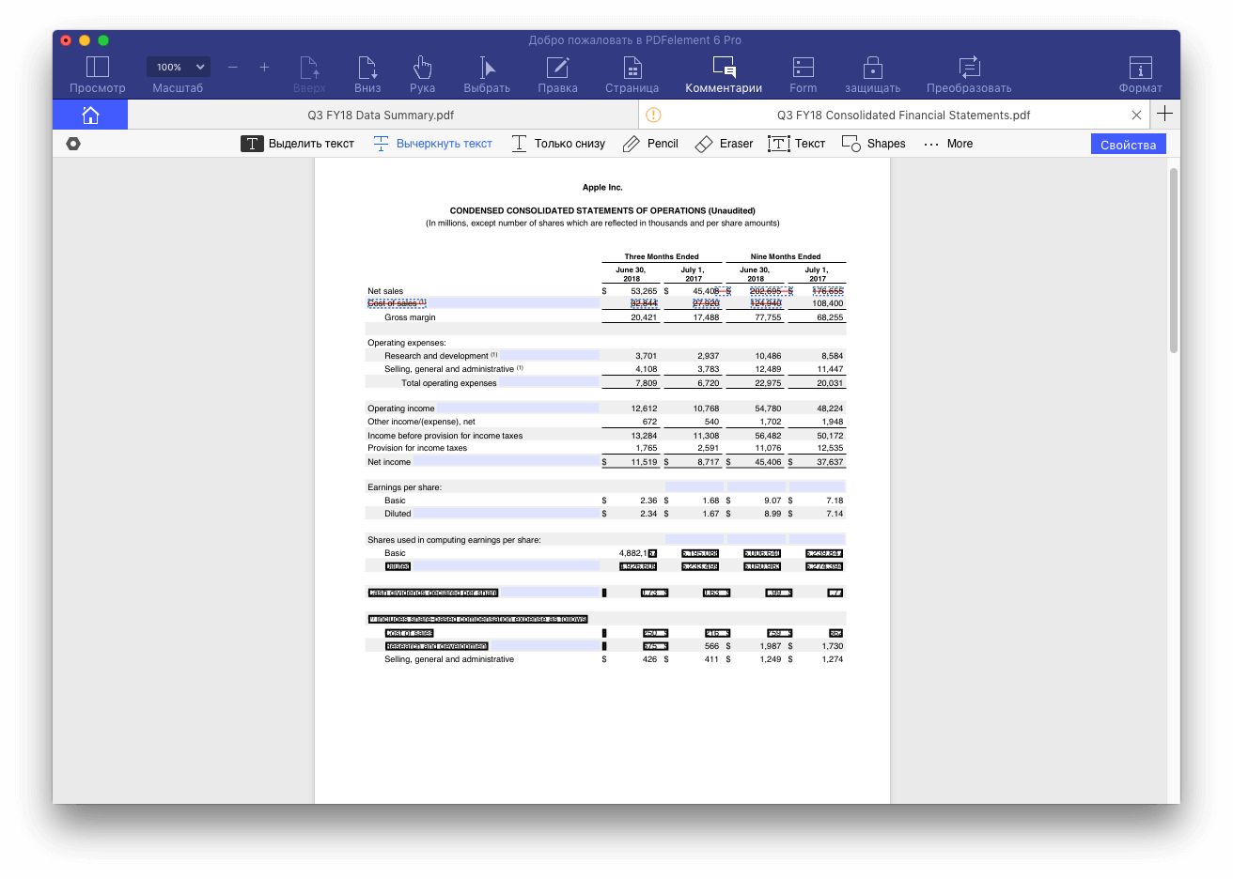Click the Apple Inc. title

(x=602, y=188)
